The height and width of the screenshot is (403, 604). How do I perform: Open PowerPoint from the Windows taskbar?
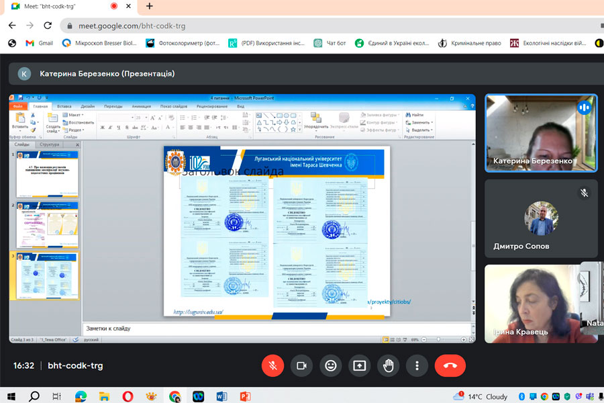(x=245, y=396)
